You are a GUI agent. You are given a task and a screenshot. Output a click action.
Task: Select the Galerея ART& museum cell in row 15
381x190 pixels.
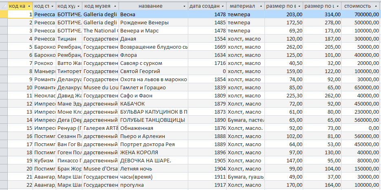(x=100, y=128)
